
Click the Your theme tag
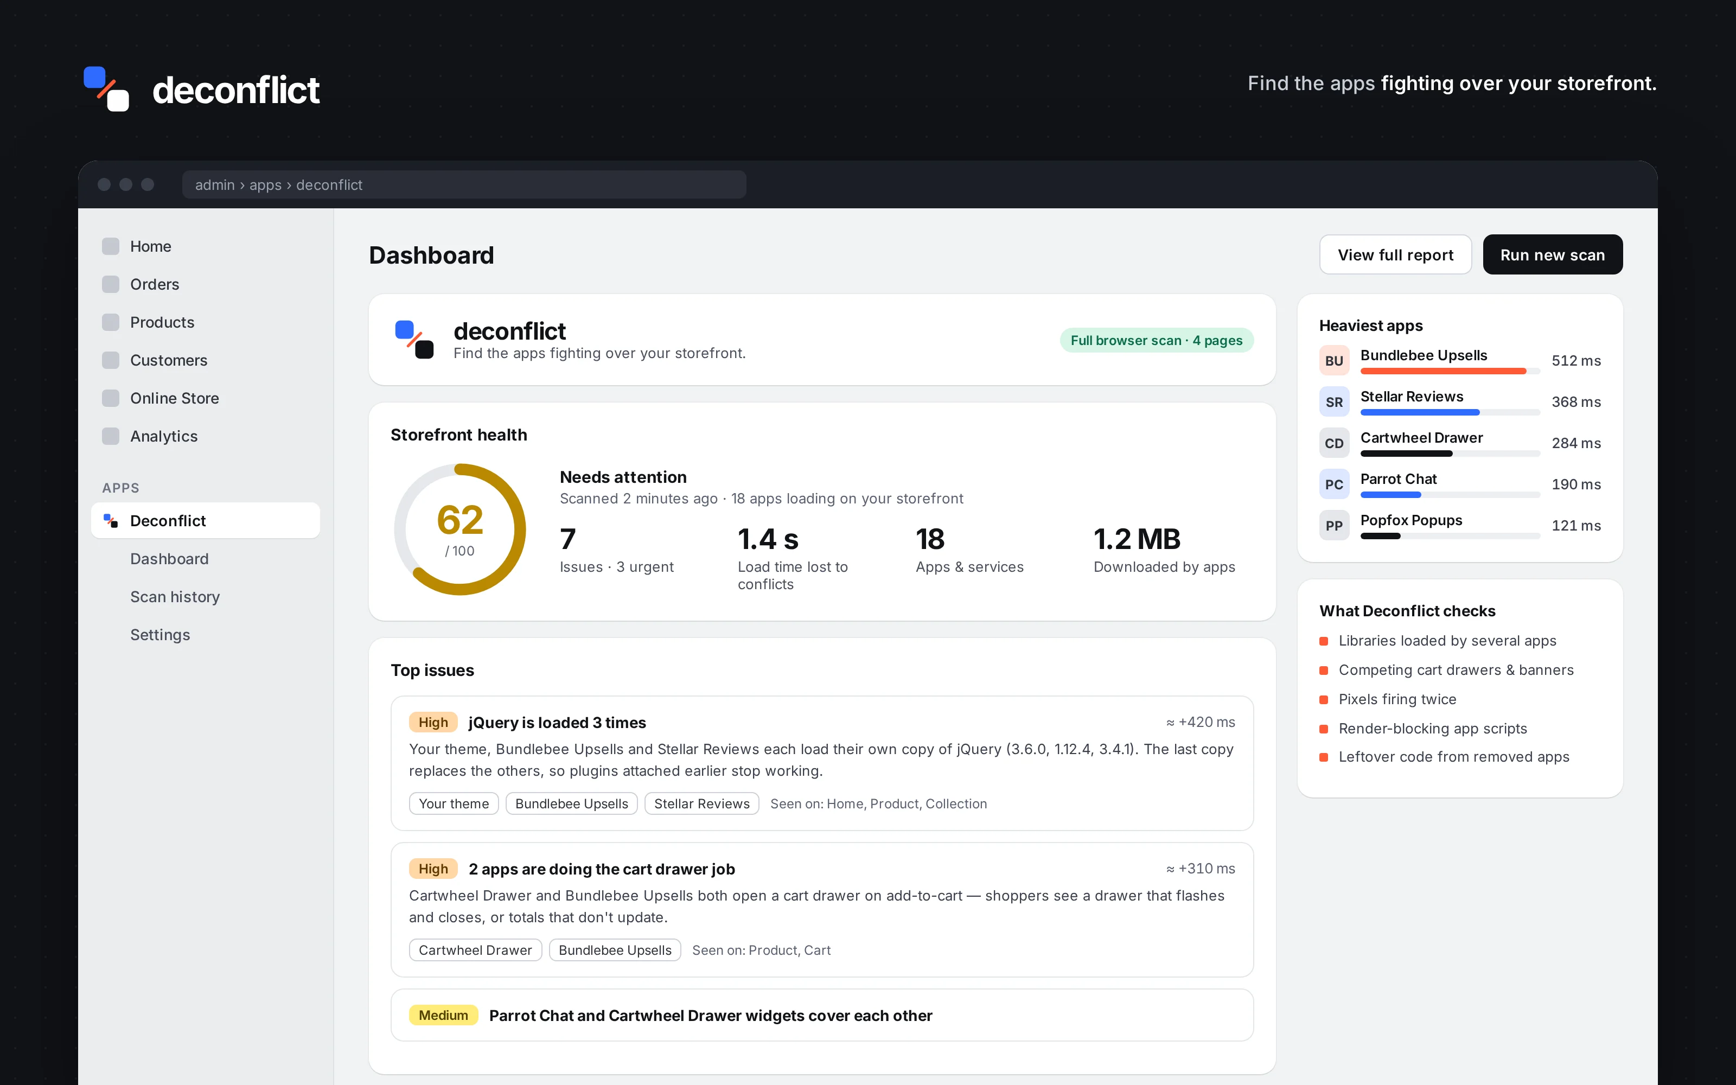(x=454, y=803)
